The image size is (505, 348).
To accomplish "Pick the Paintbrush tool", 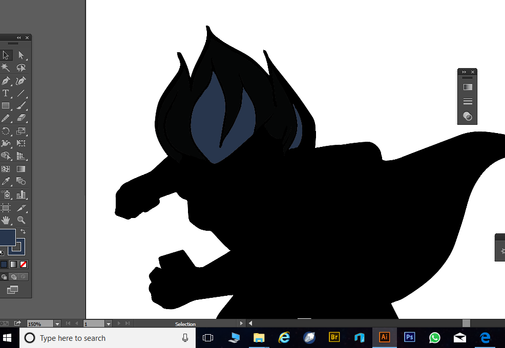I will [x=21, y=105].
